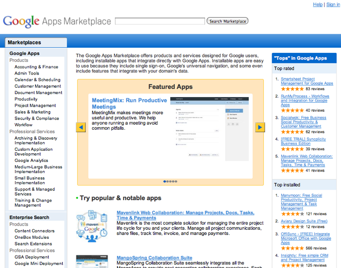Open Content Connectors category
The width and height of the screenshot is (341, 268).
[35, 231]
